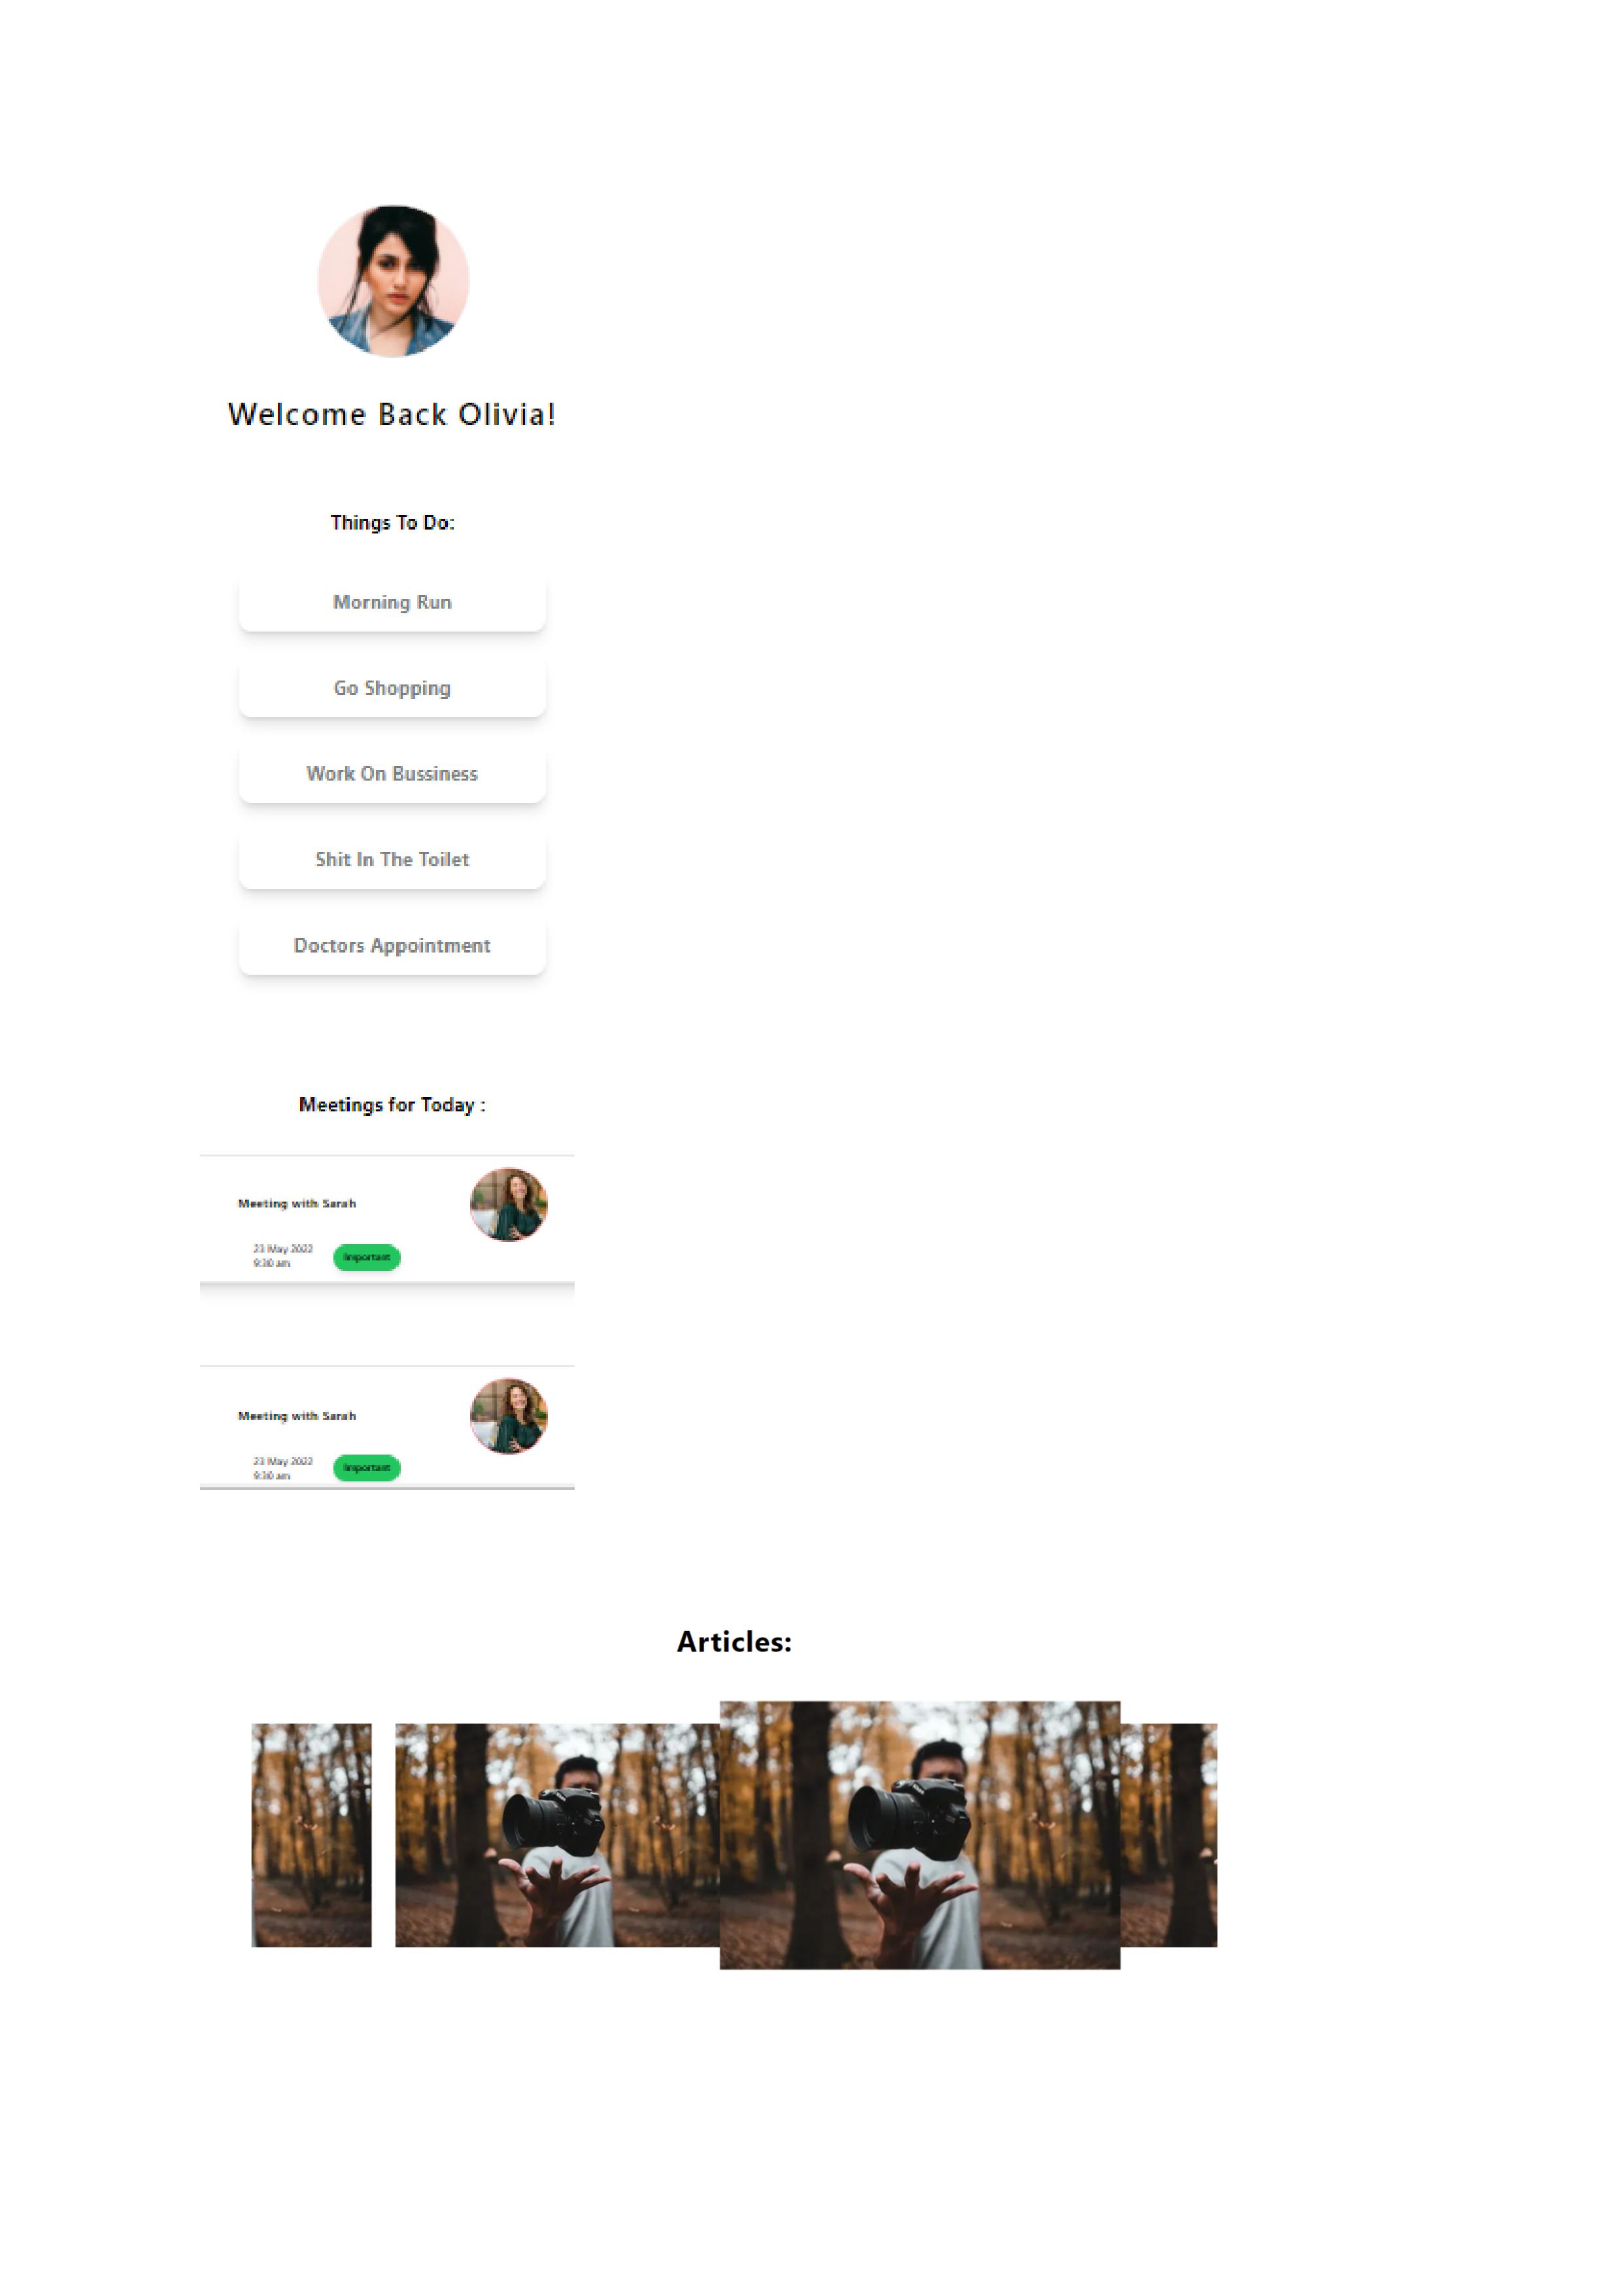Screen dimensions: 1624x2294
Task: Click the first meeting's 23 May date
Action: [283, 1249]
